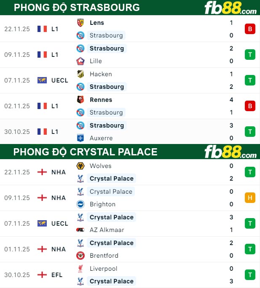The image size is (260, 288).
Task: Click the orange H badge for Brighton match
Action: tap(250, 198)
